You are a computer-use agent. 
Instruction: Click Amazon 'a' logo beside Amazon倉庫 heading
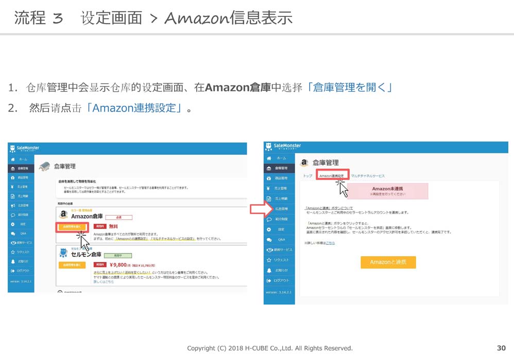click(x=63, y=215)
